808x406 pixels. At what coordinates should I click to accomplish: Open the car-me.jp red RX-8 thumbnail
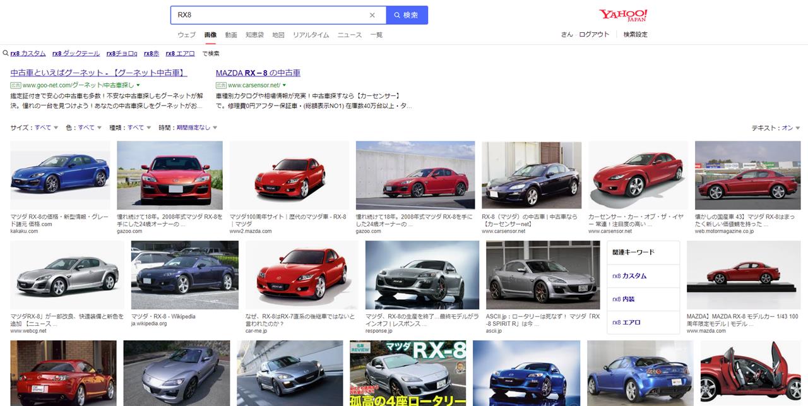click(302, 275)
